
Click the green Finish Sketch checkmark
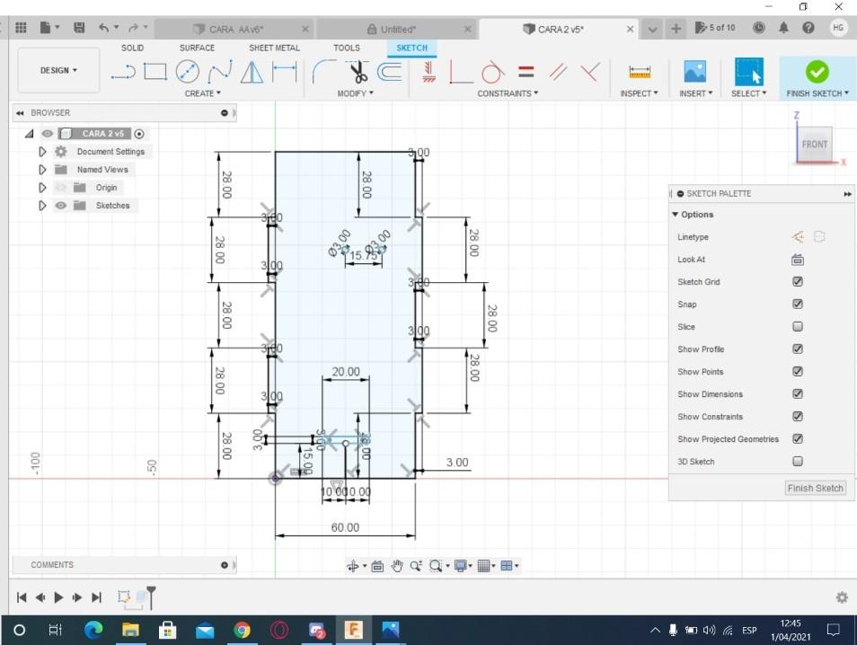(817, 72)
